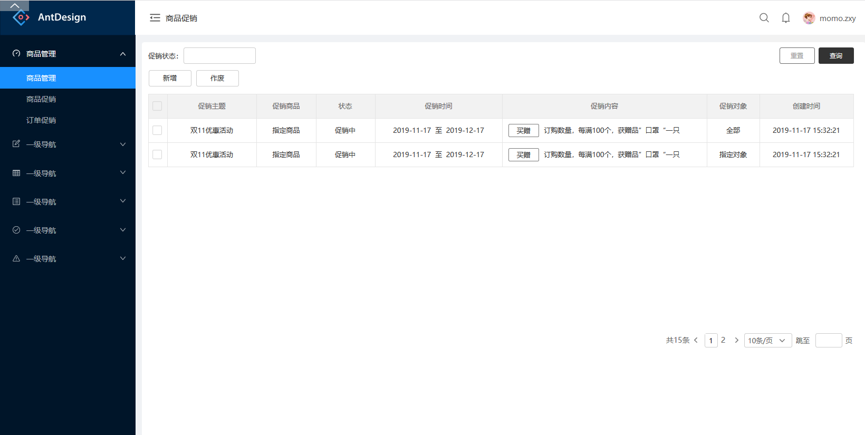Open notifications bell icon

pos(786,18)
